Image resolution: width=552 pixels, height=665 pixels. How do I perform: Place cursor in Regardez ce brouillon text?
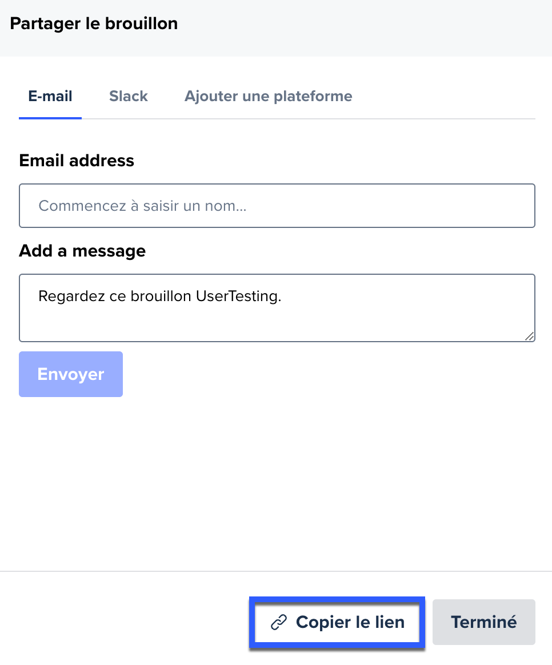pos(160,296)
